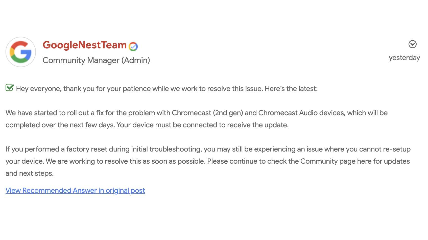The width and height of the screenshot is (428, 240).
Task: Click the "and next steps." line
Action: pos(30,173)
